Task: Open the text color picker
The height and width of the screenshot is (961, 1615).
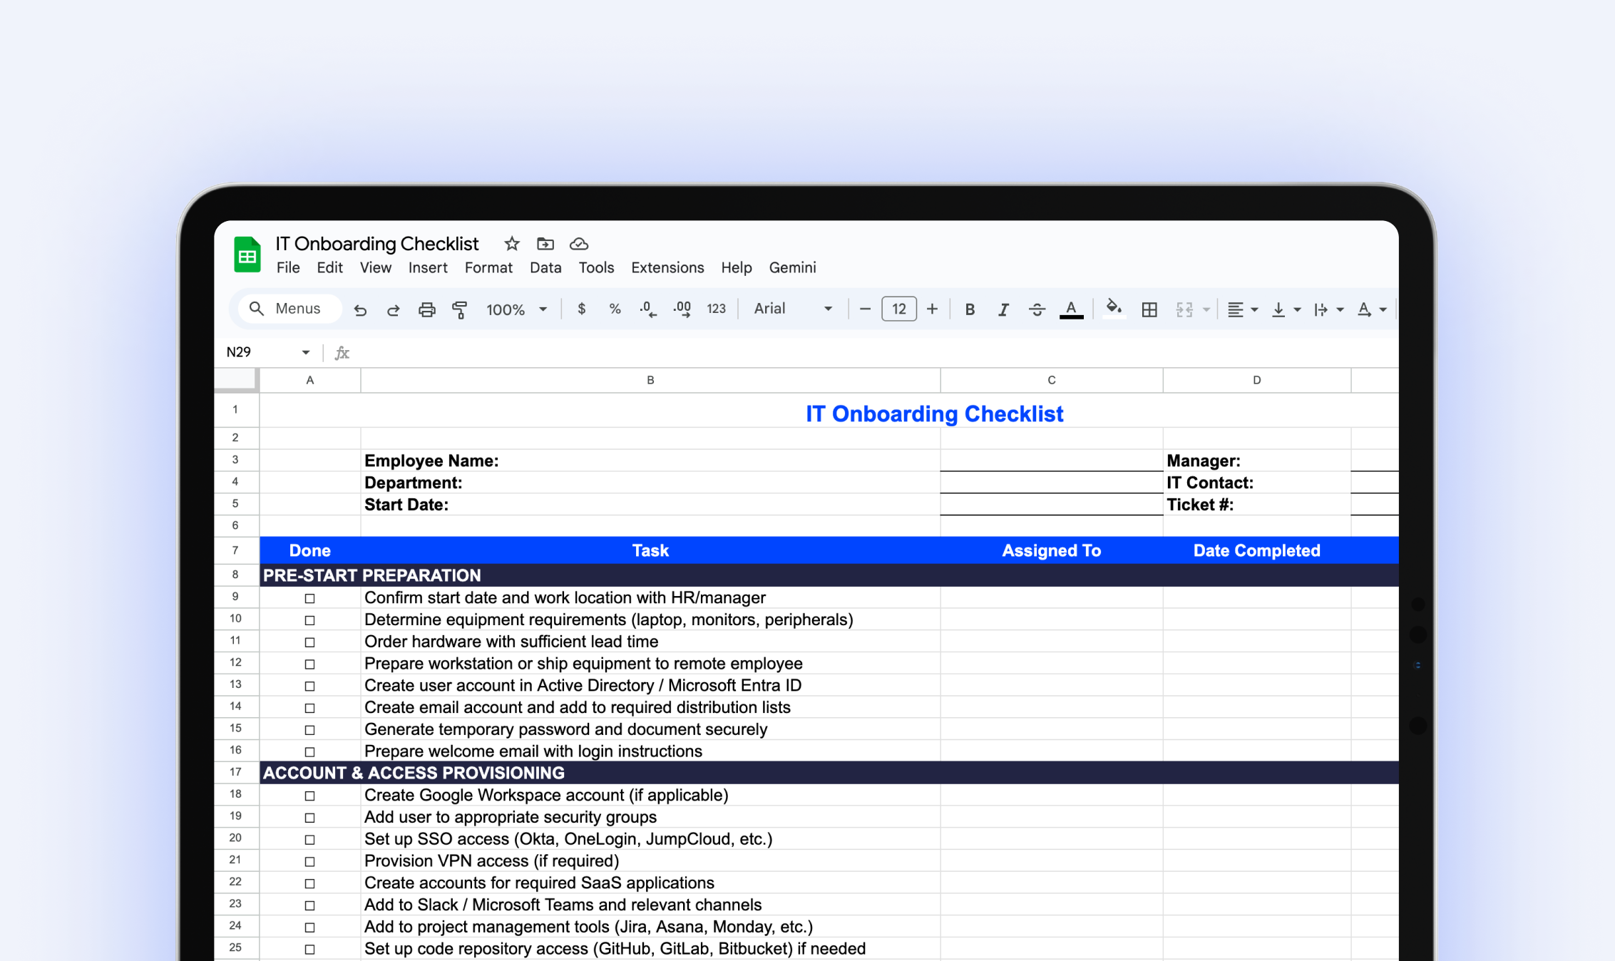Action: [x=1071, y=309]
